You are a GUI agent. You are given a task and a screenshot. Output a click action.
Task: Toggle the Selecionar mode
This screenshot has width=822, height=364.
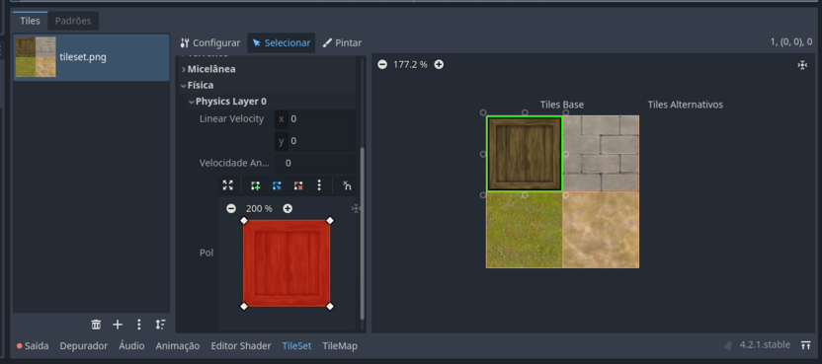[281, 43]
